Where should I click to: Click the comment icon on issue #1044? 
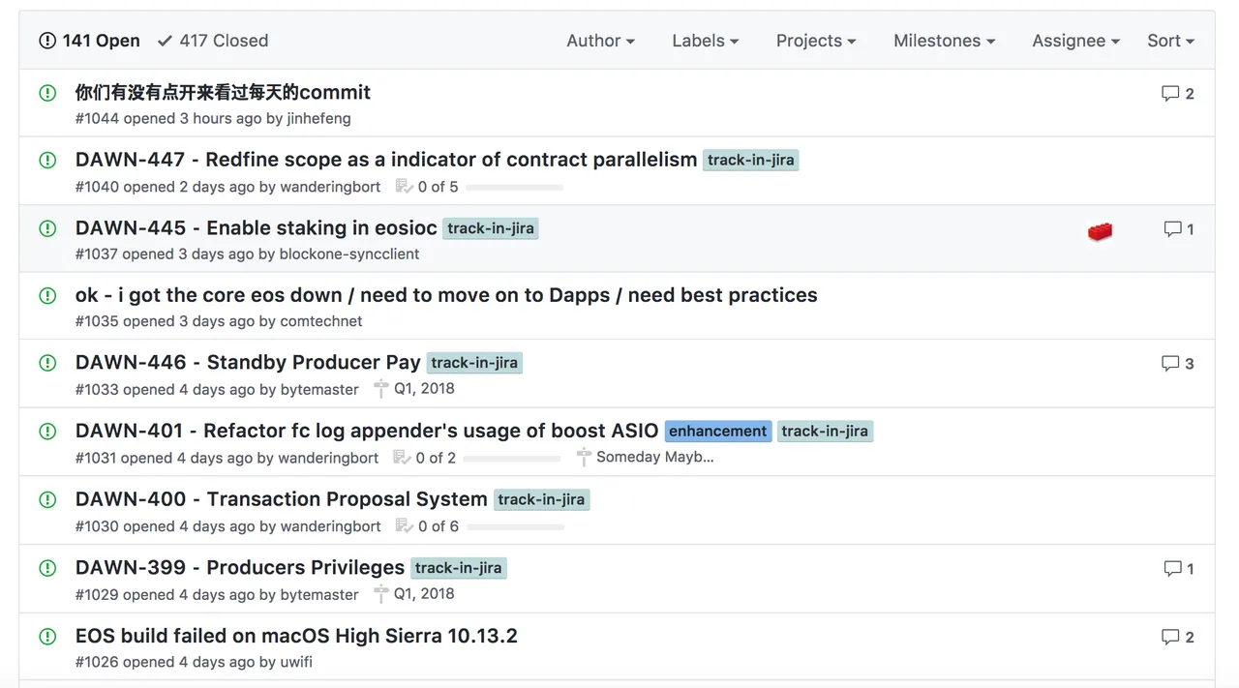[1170, 94]
